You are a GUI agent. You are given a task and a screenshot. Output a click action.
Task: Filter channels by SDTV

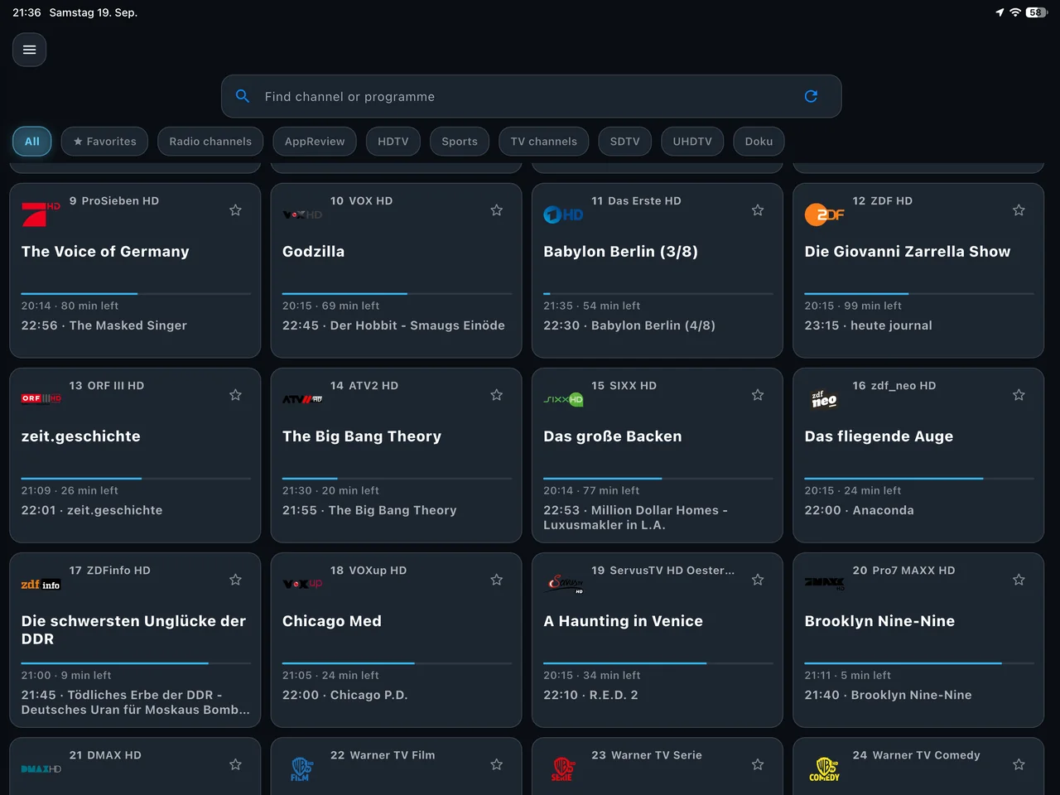(625, 142)
